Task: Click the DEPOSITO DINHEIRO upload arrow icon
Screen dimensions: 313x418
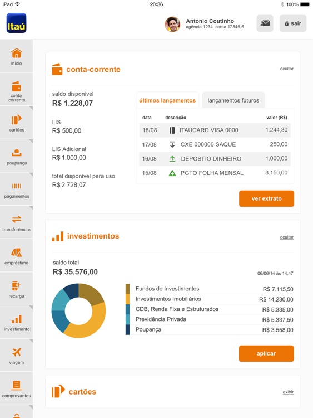Action: coord(172,159)
